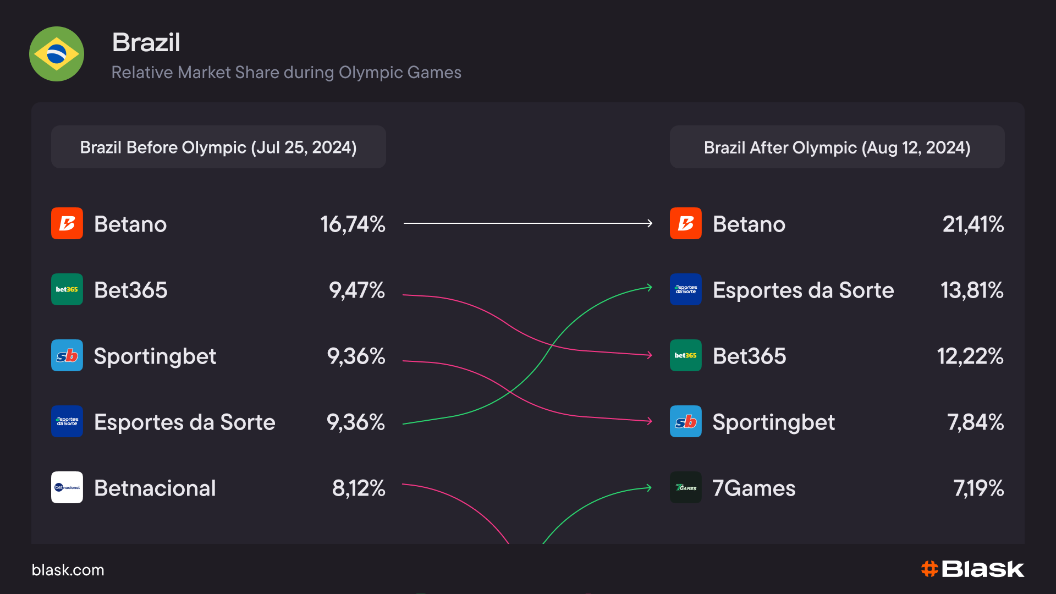Viewport: 1056px width, 594px height.
Task: Click the Esportes da Sorte 13,81% value
Action: [972, 290]
